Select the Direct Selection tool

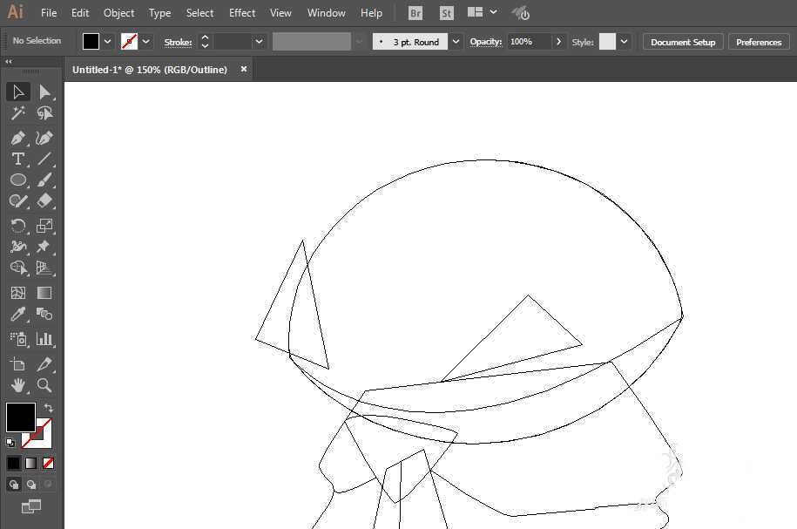click(44, 92)
